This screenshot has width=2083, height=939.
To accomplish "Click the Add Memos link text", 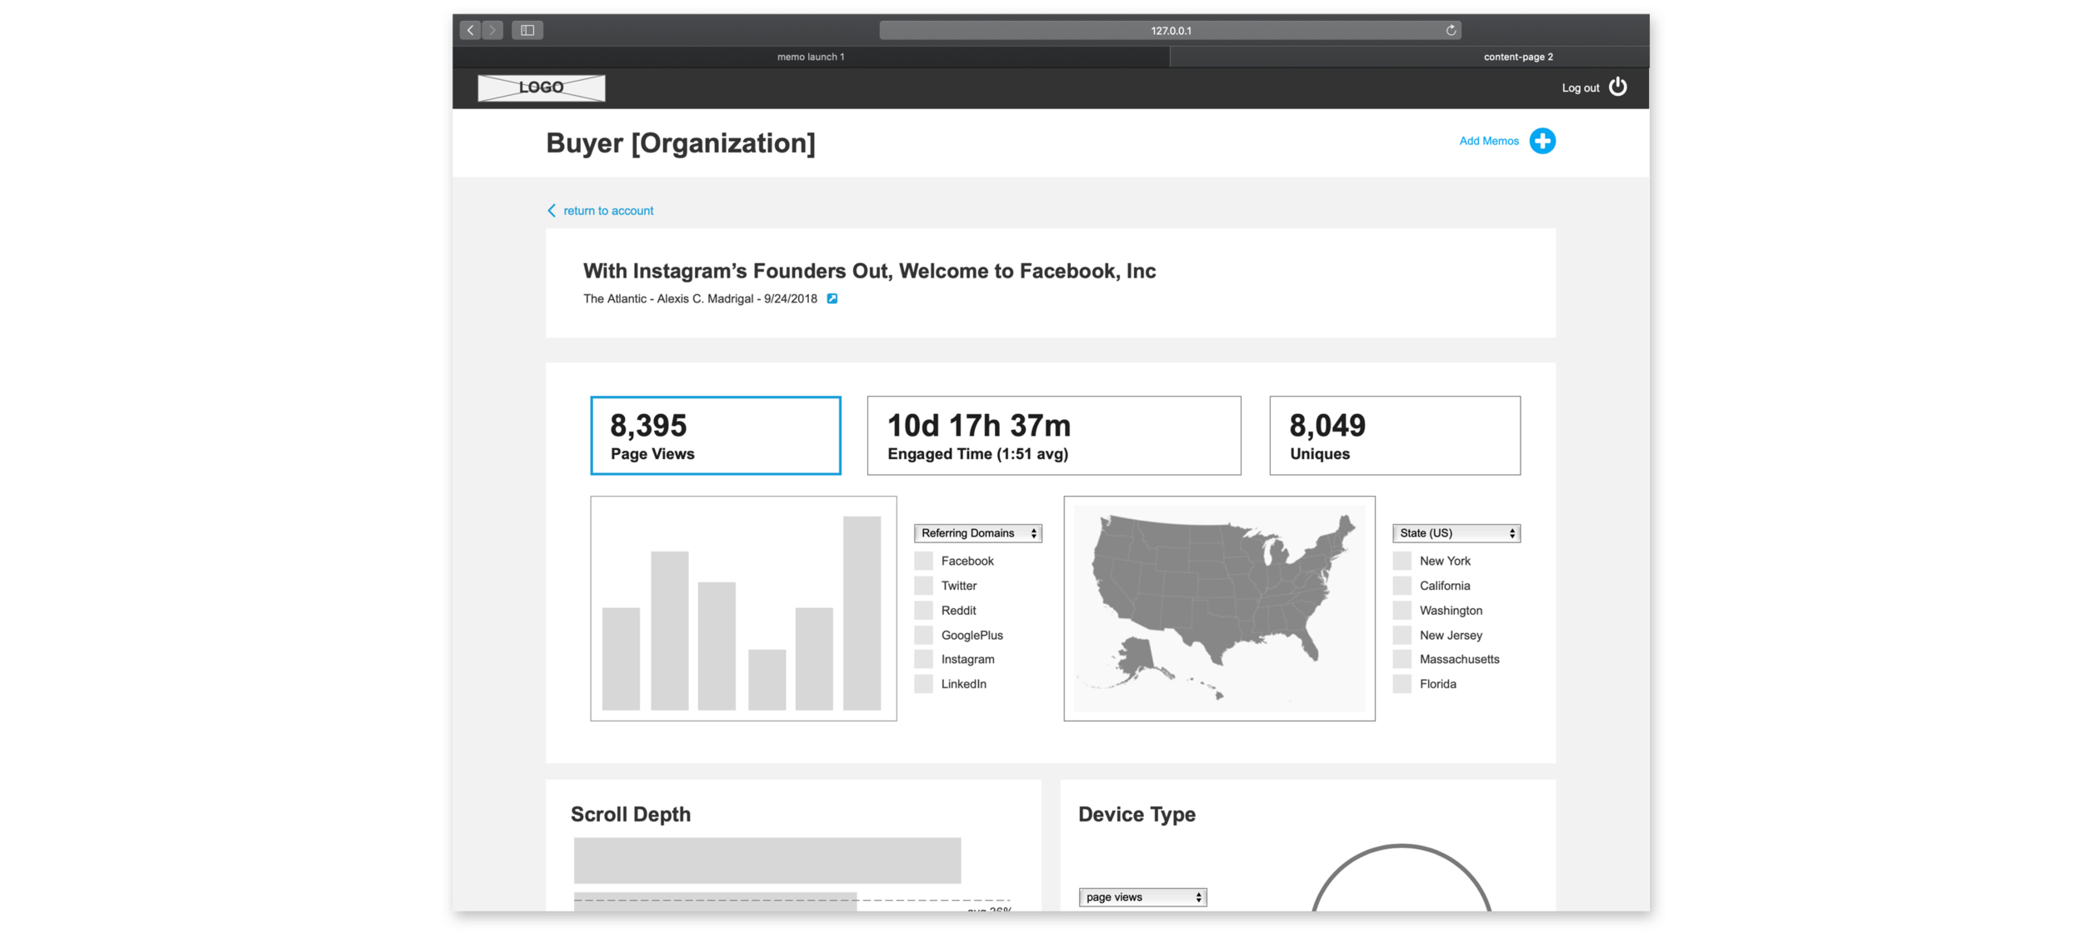I will pos(1489,141).
